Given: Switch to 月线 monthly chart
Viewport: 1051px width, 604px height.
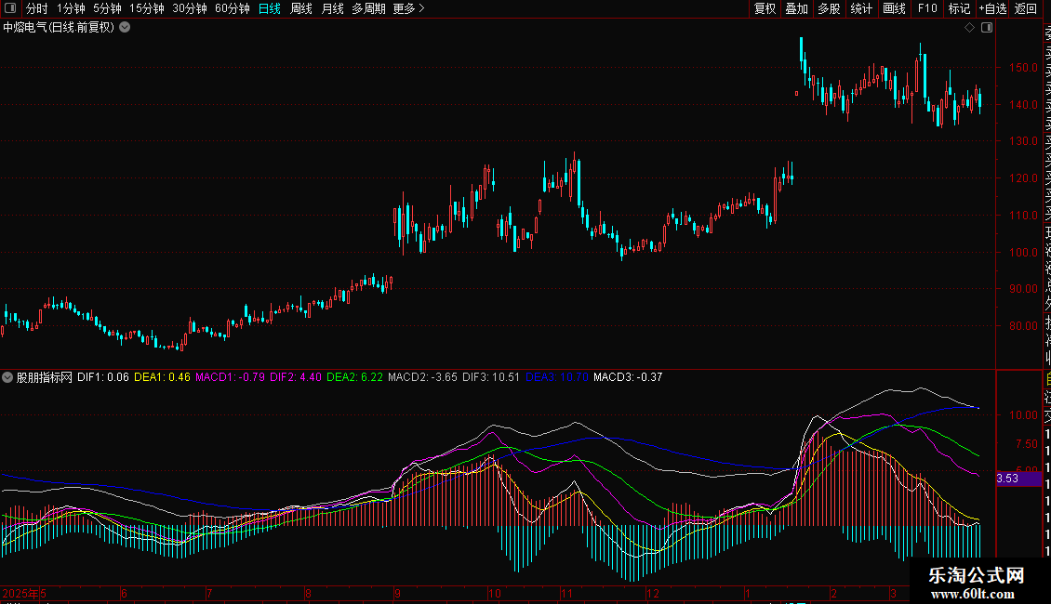Looking at the screenshot, I should pyautogui.click(x=332, y=8).
